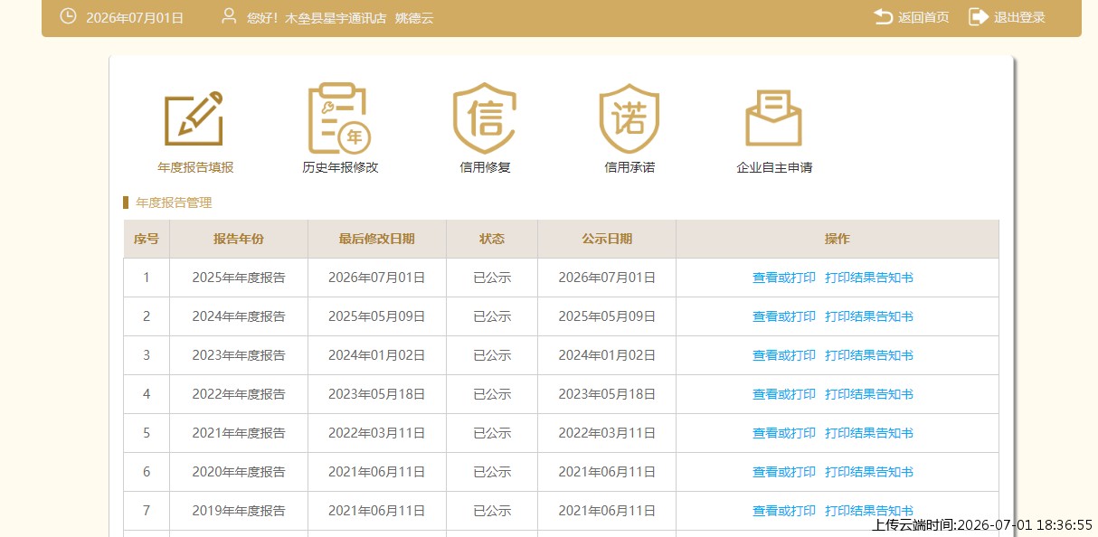The width and height of the screenshot is (1098, 537).
Task: Click the header date 2026年07月01日
Action: 135,17
